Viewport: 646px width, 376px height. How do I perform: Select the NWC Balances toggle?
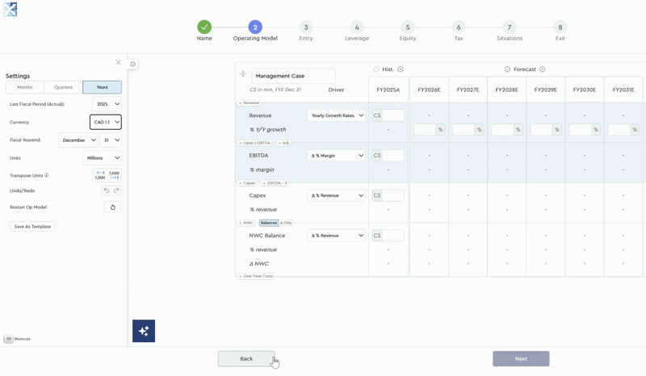tap(268, 223)
